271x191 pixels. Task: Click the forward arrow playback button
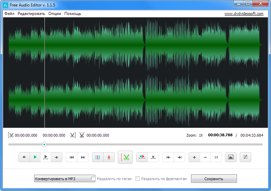[x=56, y=157]
